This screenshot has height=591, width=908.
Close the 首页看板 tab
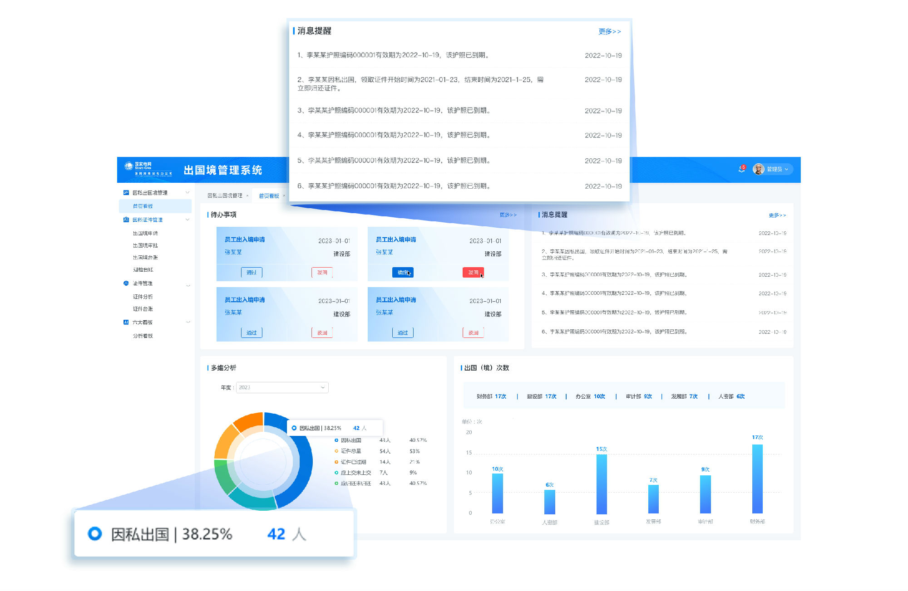pyautogui.click(x=284, y=196)
